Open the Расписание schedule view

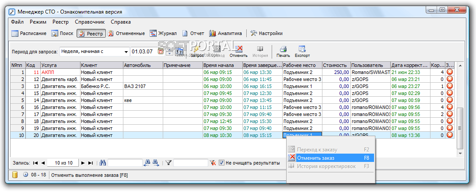point(29,33)
